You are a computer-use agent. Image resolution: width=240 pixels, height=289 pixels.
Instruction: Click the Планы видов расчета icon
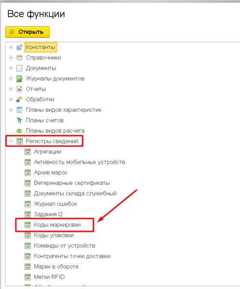(x=19, y=131)
